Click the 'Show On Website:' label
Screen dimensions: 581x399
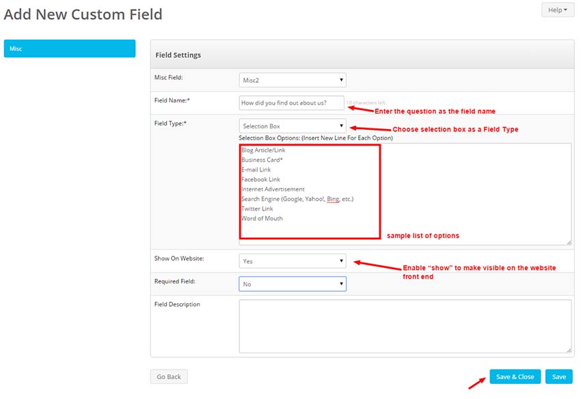179,258
